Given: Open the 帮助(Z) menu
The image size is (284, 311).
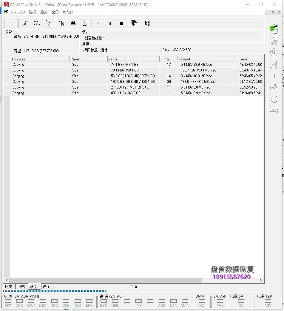Looking at the screenshot, I should pos(69,12).
